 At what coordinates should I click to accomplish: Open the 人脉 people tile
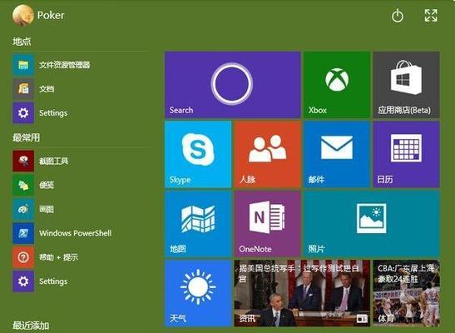point(268,154)
